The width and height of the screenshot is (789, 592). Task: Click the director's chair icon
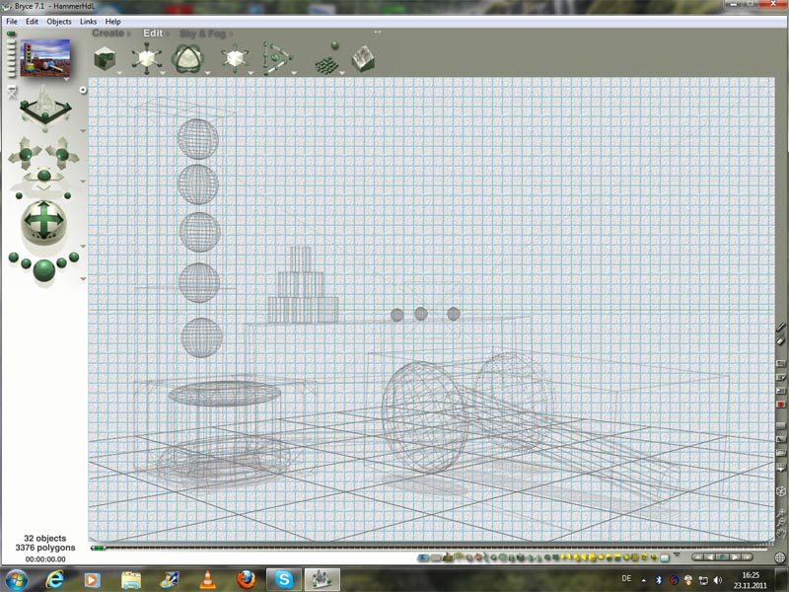pos(12,92)
